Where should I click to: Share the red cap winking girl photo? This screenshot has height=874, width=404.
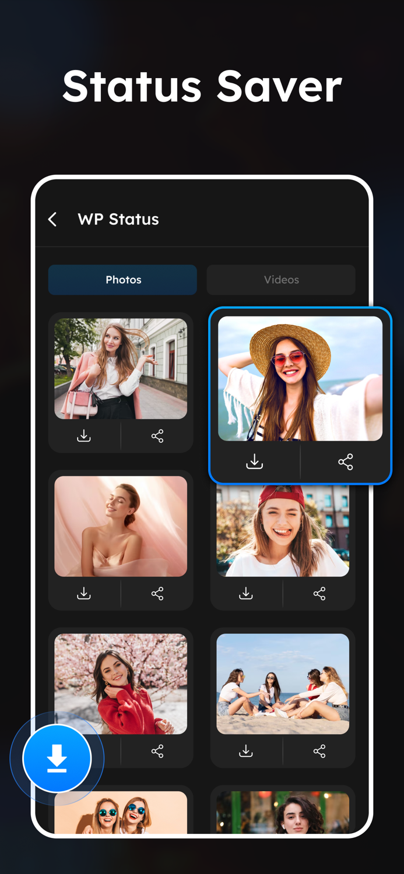pos(319,593)
